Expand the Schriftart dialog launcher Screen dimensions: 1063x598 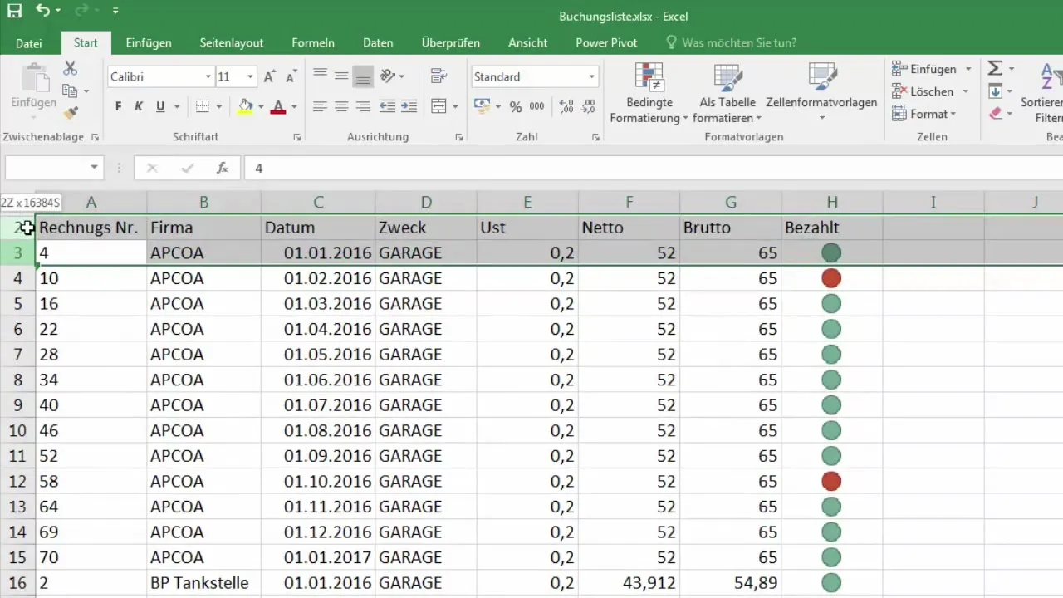click(x=297, y=137)
